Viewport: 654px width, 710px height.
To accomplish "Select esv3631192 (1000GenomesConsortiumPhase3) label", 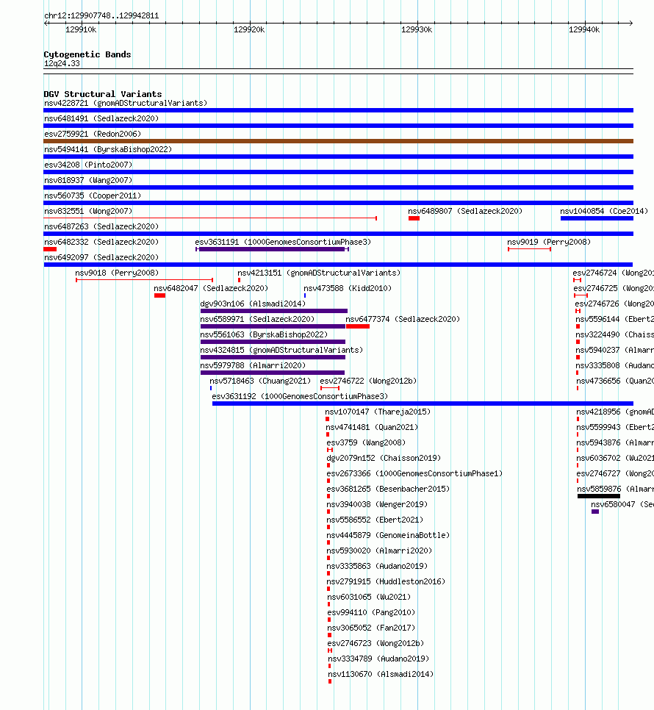I will click(x=300, y=396).
